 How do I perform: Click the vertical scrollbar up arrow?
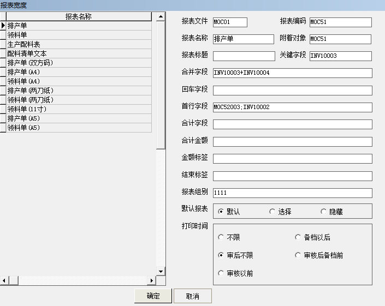pyautogui.click(x=161, y=17)
